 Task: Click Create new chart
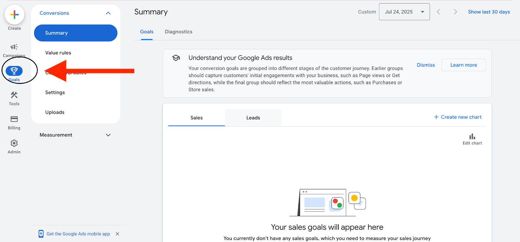tap(458, 117)
